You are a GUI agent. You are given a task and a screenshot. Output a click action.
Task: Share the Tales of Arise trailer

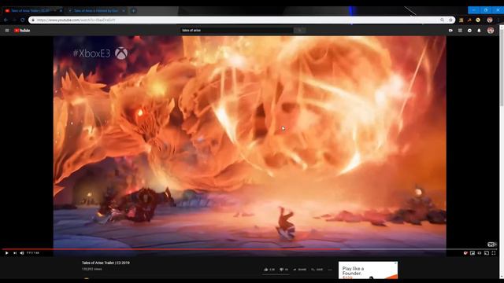coord(299,270)
